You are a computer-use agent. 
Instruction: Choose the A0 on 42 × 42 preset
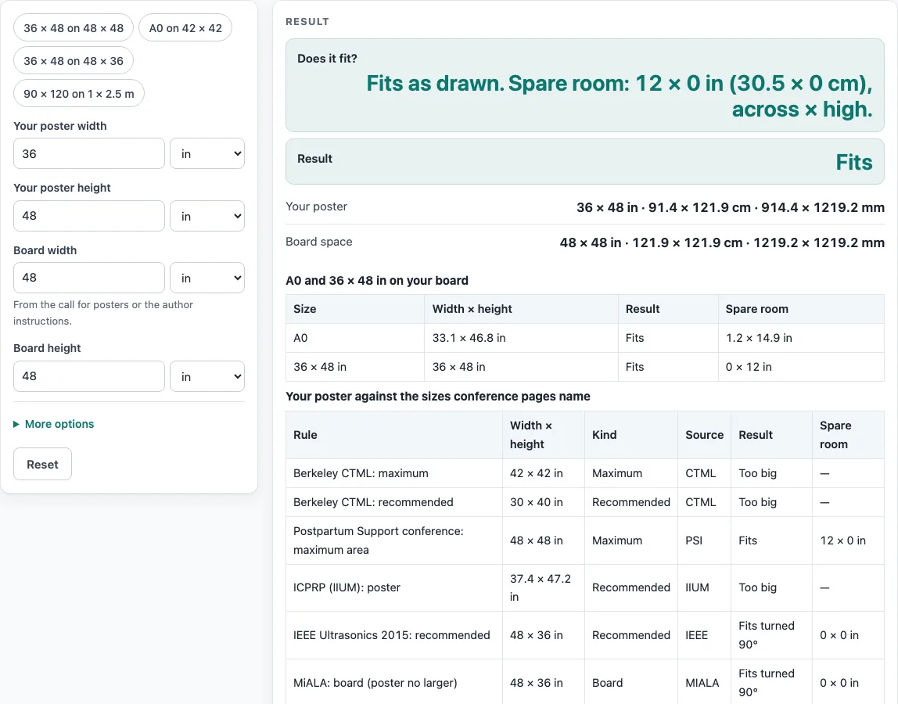click(x=185, y=28)
